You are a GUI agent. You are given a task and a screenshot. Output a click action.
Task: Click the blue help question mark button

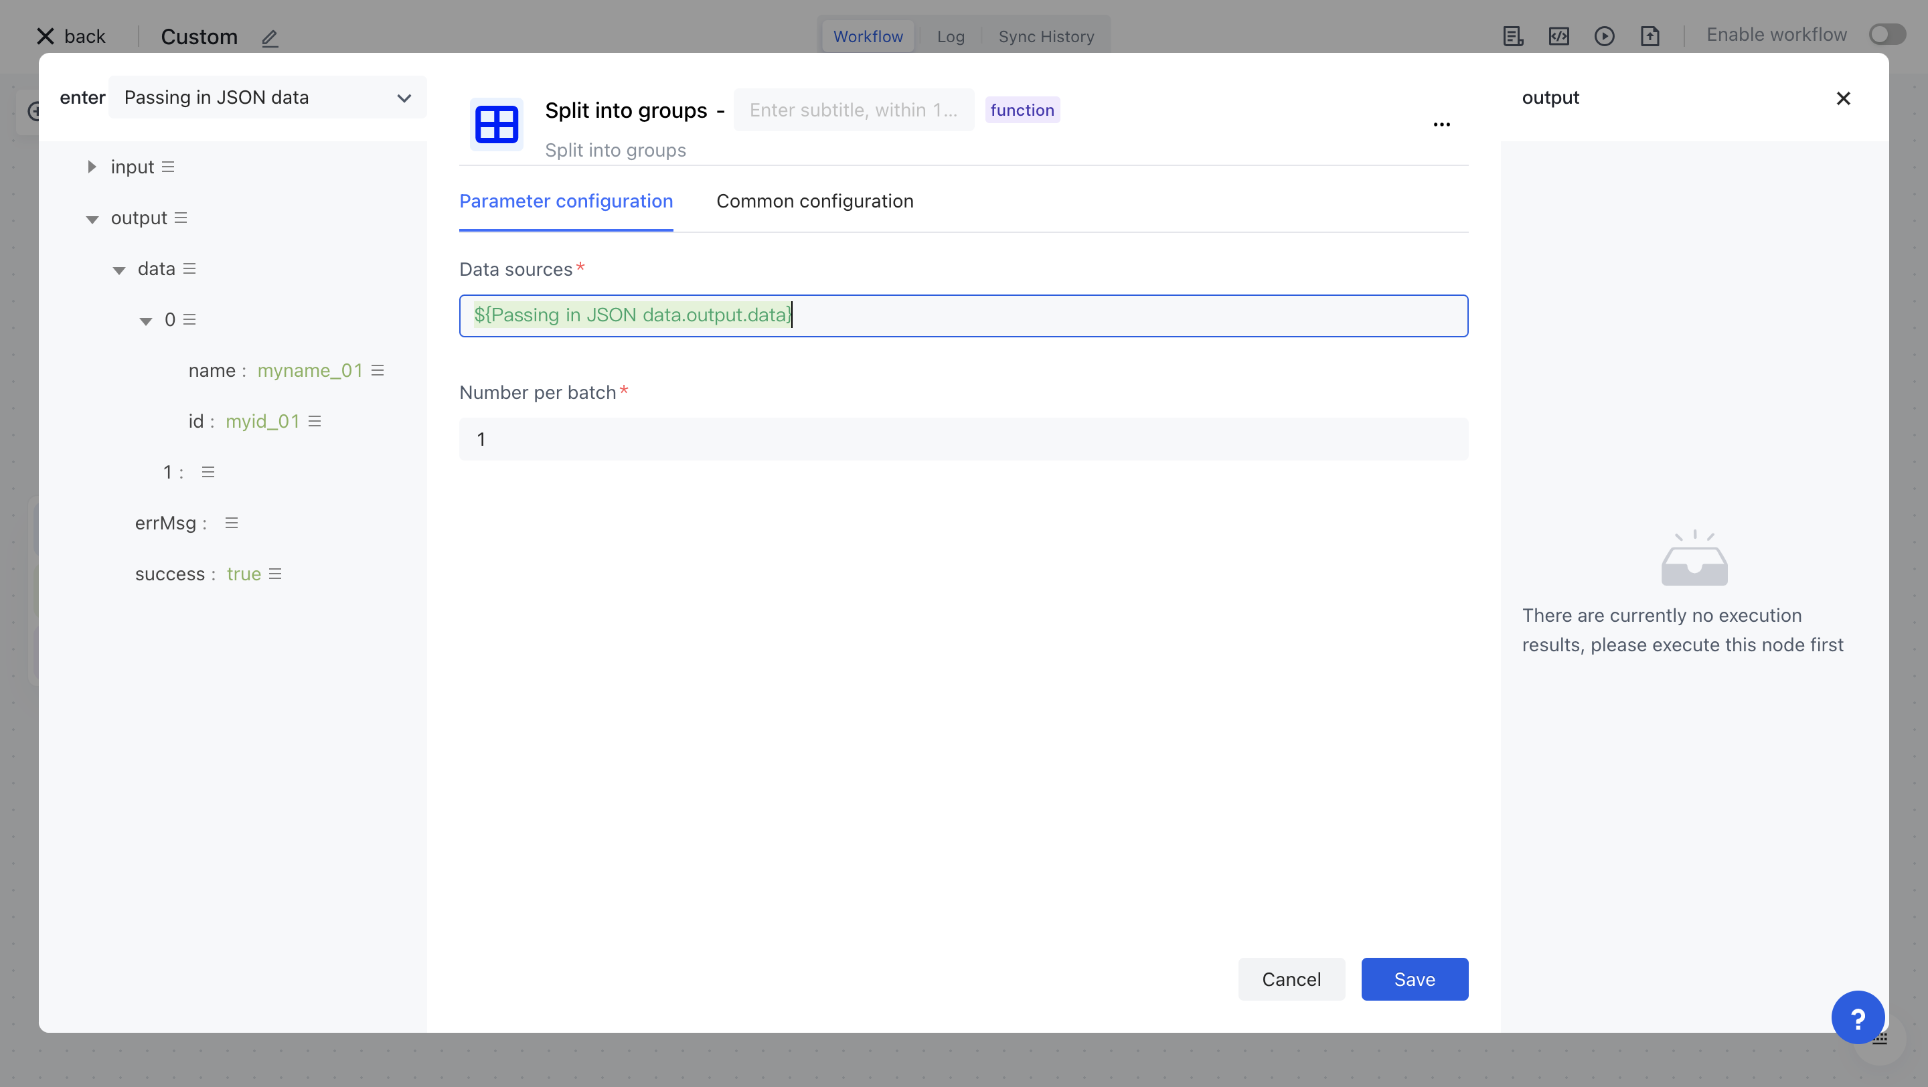(1858, 1017)
